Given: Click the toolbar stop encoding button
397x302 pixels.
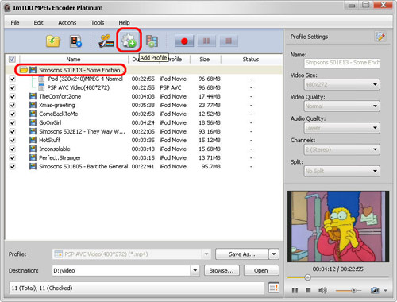Looking at the screenshot, I should [x=229, y=41].
